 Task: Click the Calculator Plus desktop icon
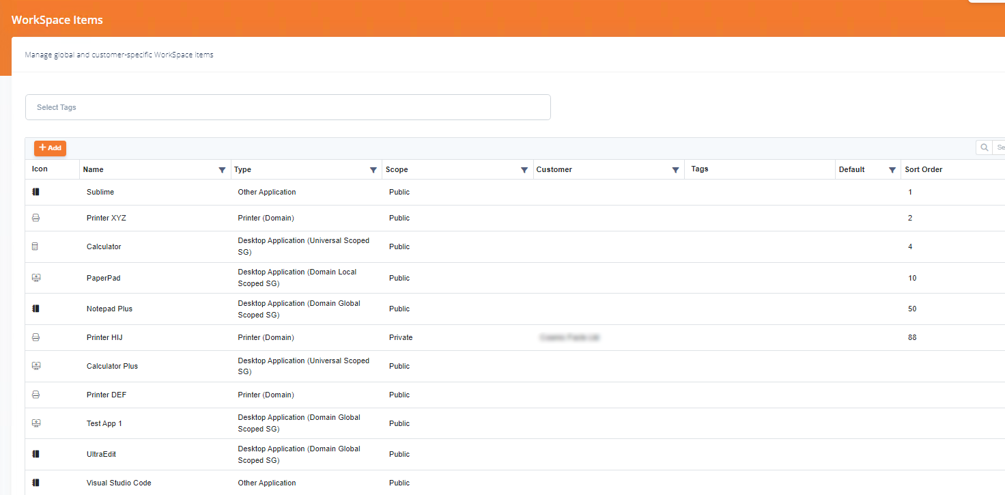(x=36, y=366)
